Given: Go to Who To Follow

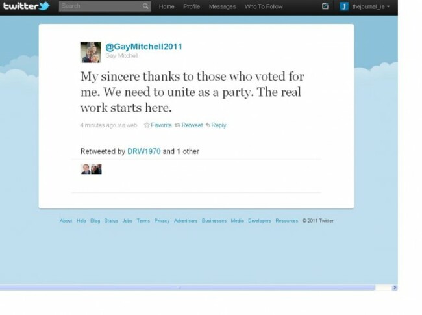Looking at the screenshot, I should (x=264, y=6).
